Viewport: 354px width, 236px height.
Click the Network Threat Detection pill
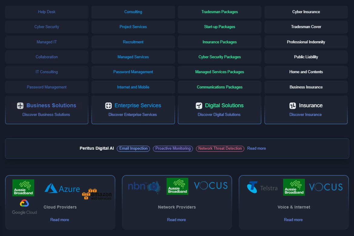click(220, 148)
